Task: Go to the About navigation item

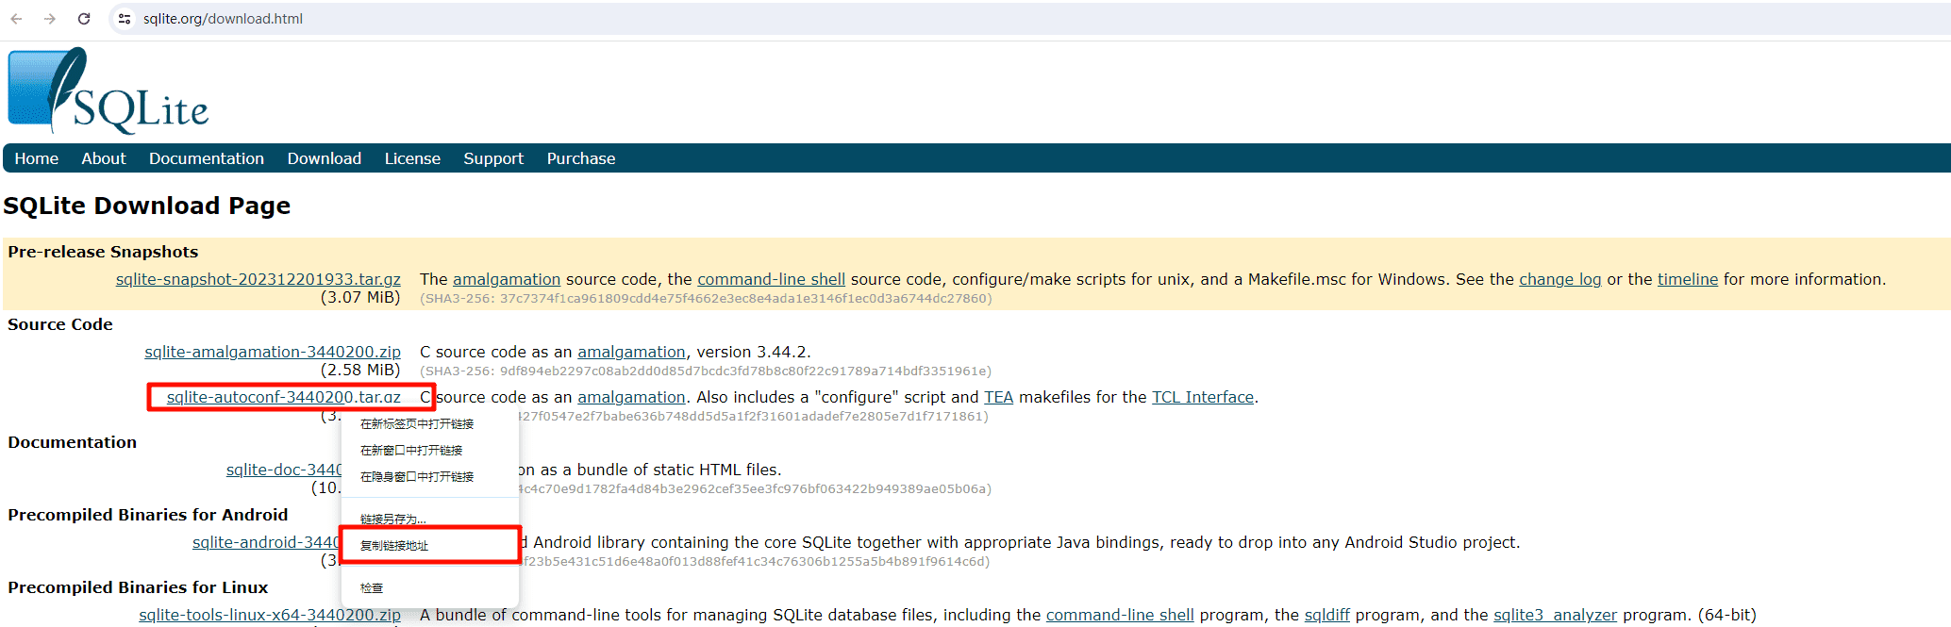Action: [x=104, y=158]
